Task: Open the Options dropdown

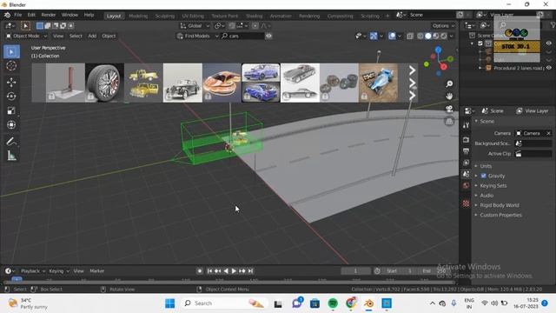Action: click(443, 25)
